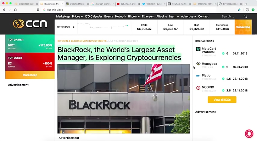Open NODVIX ICO entry
The height and width of the screenshot is (141, 257).
click(222, 89)
